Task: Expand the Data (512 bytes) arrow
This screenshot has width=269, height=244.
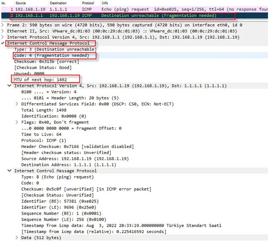Action: tap(17, 238)
